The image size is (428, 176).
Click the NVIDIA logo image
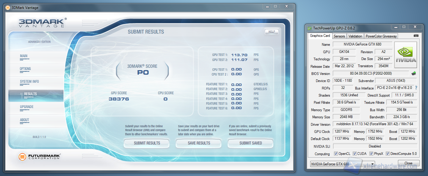tap(406, 55)
